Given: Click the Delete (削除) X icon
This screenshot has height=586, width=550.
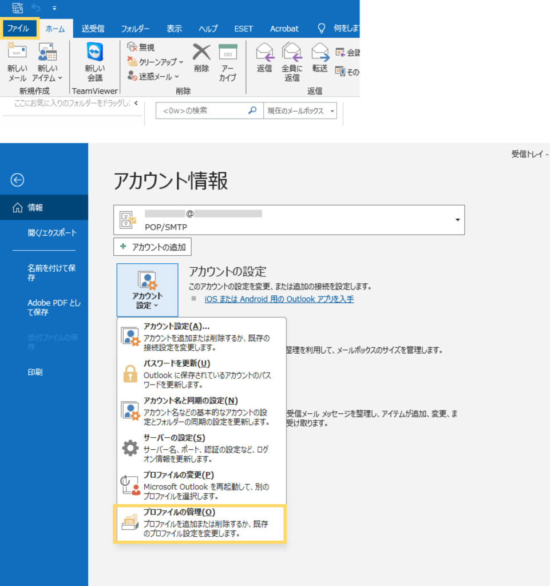Looking at the screenshot, I should [201, 52].
